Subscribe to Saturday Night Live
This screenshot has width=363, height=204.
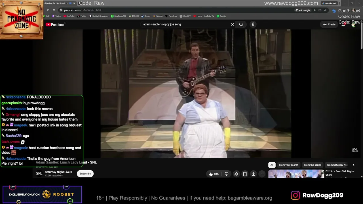coord(85,174)
